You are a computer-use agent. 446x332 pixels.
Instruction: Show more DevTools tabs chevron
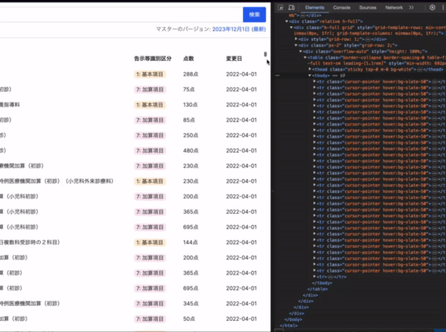pos(411,7)
